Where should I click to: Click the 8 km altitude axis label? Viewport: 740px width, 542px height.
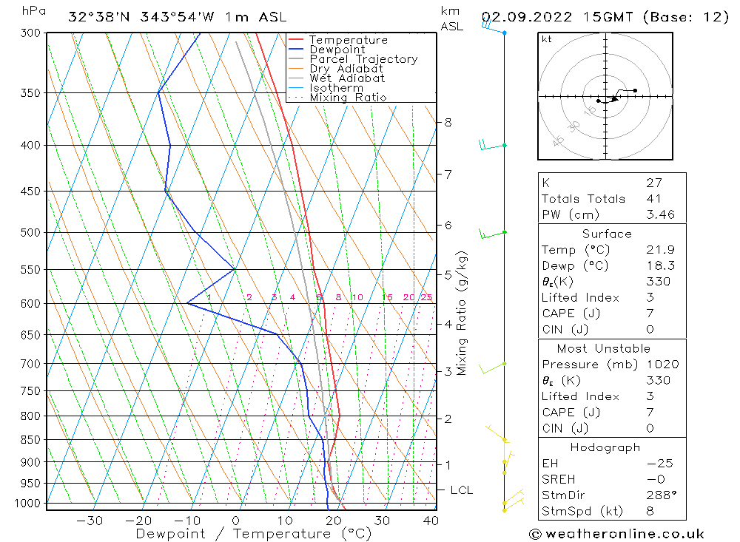(x=448, y=123)
